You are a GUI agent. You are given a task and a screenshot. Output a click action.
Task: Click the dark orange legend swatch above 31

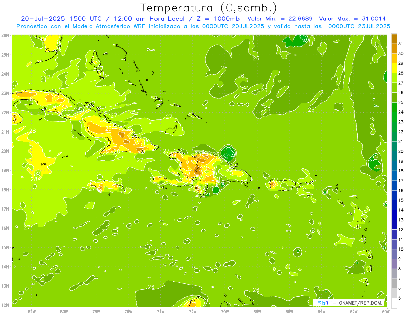coord(394,39)
